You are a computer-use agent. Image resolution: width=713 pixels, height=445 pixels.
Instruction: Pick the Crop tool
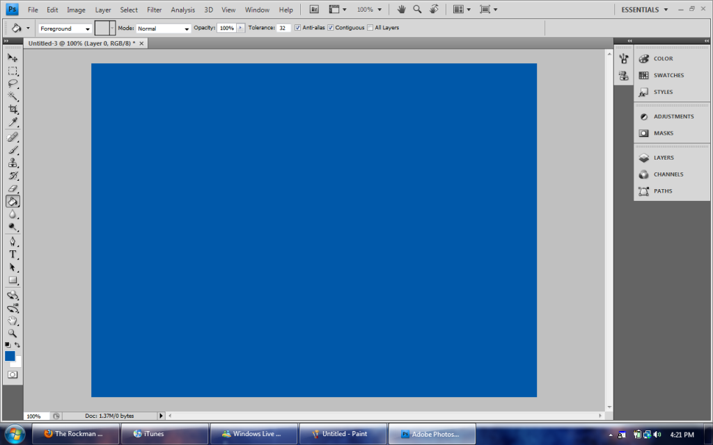click(x=13, y=109)
